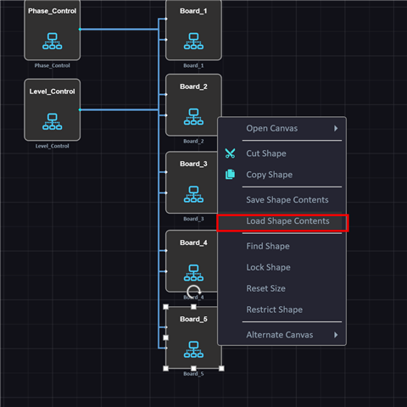Click Board_1 upper input port

point(166,19)
